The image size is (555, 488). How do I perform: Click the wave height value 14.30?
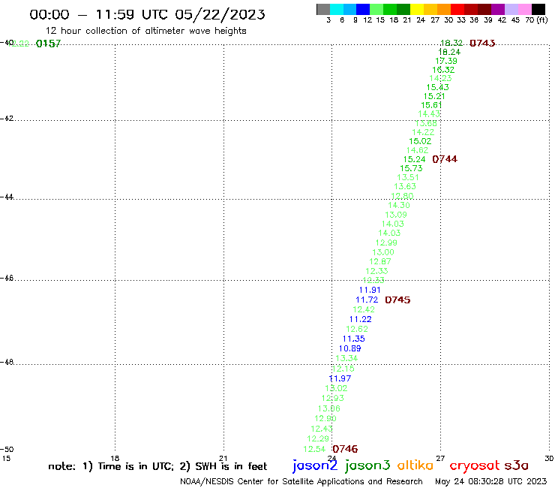(399, 205)
